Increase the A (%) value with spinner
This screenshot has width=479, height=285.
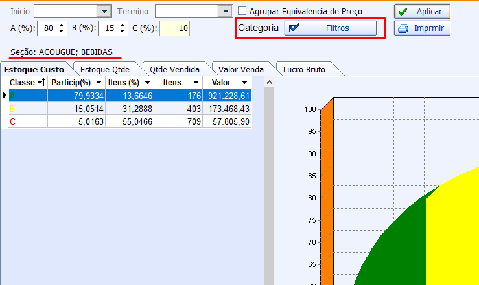pos(62,25)
